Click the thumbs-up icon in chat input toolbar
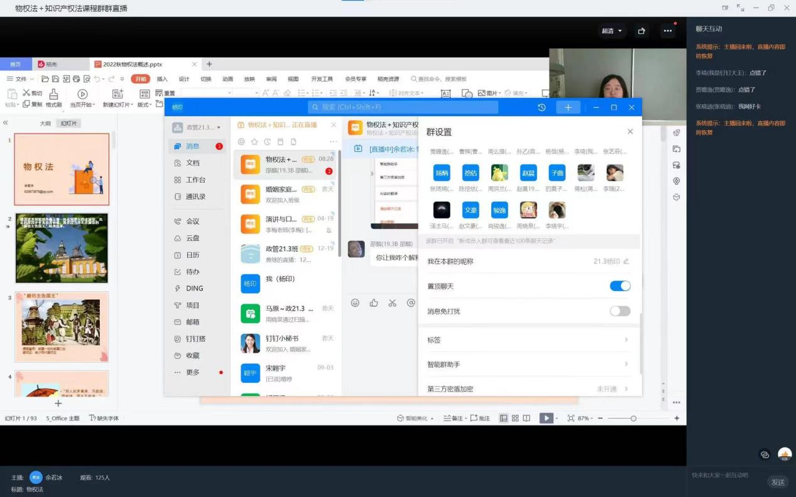This screenshot has width=796, height=497. coord(374,303)
